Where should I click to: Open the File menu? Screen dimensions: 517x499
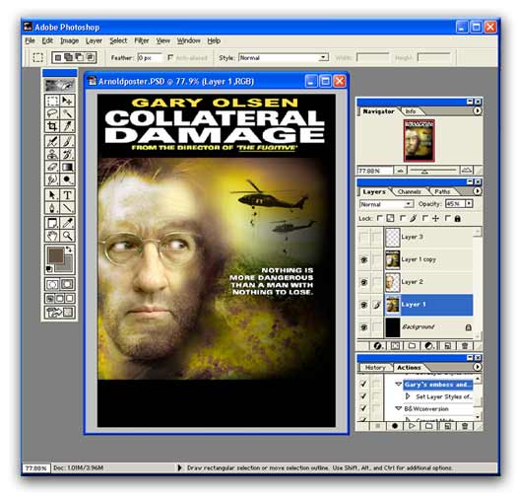coord(30,41)
